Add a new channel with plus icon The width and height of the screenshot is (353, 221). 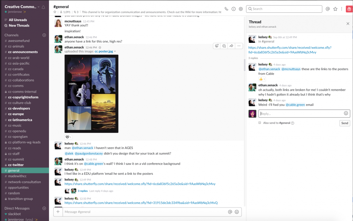point(44,35)
